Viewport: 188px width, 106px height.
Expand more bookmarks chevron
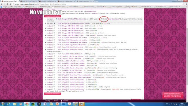187,7
